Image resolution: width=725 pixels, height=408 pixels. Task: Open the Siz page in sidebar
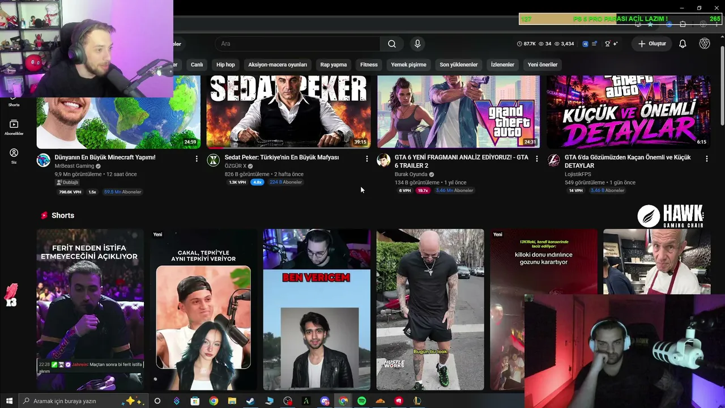click(14, 156)
